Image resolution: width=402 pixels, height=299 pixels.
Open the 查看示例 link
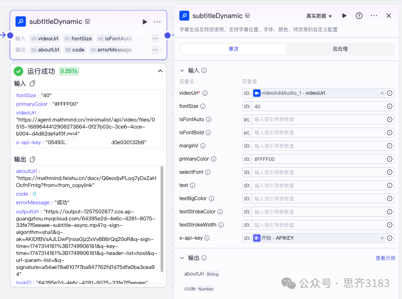[386, 258]
